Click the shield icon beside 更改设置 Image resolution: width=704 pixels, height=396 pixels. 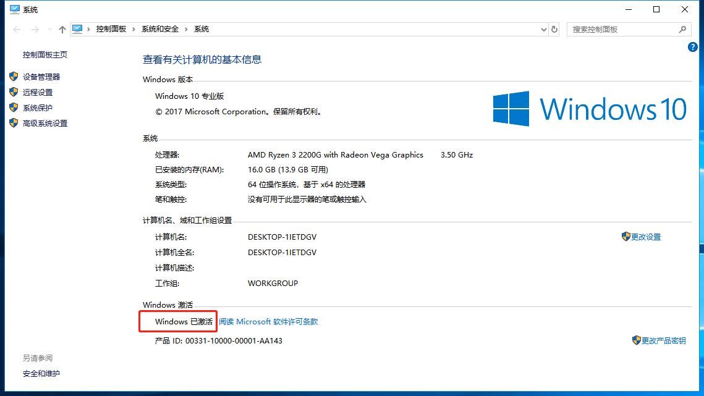pyautogui.click(x=626, y=237)
